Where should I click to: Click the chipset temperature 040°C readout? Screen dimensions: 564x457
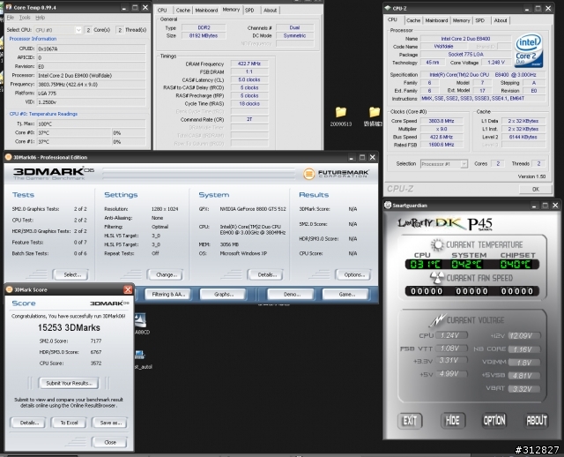point(516,265)
